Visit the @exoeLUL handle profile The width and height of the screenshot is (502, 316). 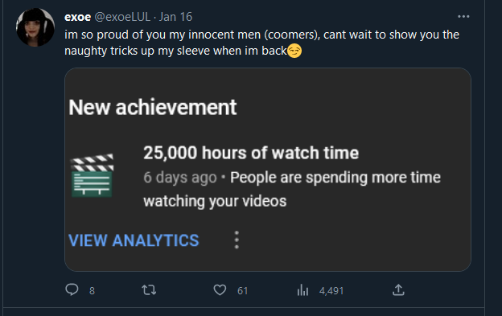tap(122, 17)
